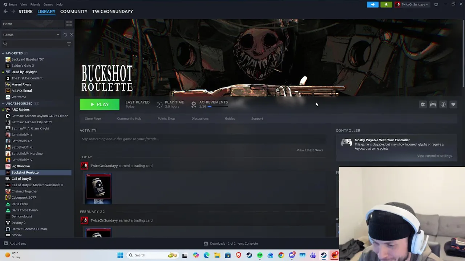This screenshot has height=261, width=465.
Task: Open Buckshot Roulette manage gear icon
Action: [423, 104]
